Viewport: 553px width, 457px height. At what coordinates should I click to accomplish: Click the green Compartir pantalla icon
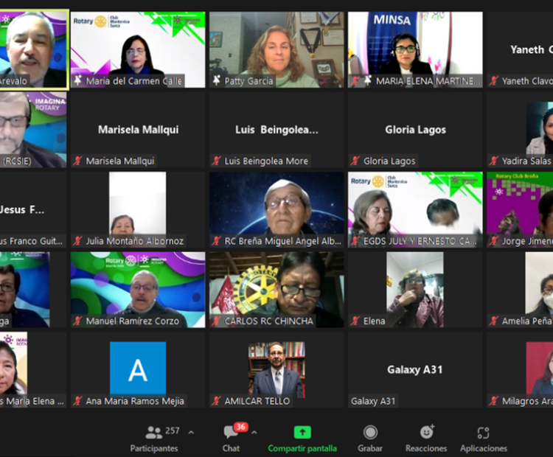click(x=302, y=433)
